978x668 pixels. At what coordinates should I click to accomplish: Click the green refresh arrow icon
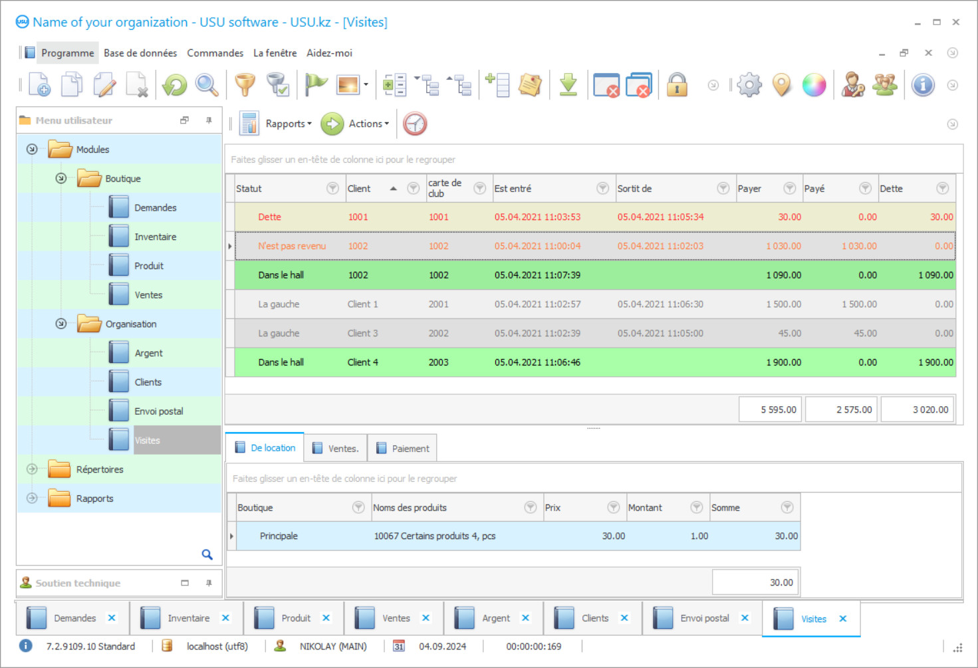tap(175, 85)
